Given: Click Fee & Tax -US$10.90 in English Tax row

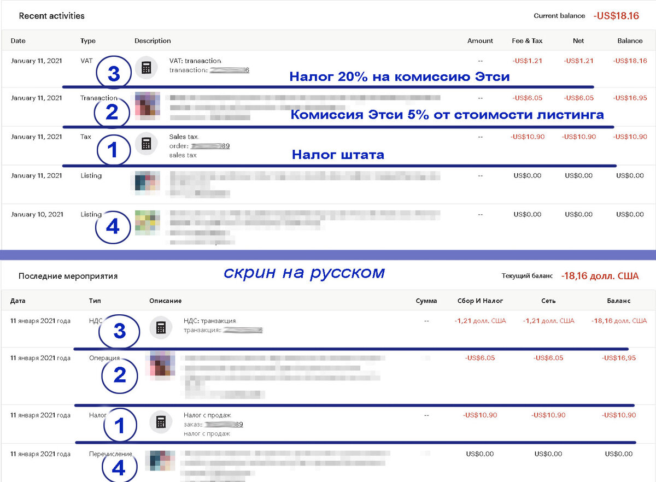Looking at the screenshot, I should pos(528,137).
